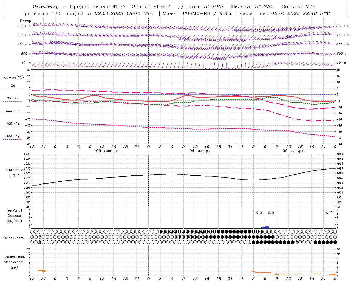Click the Конвективн. panel label
The width and height of the screenshot is (351, 281).
click(x=14, y=257)
